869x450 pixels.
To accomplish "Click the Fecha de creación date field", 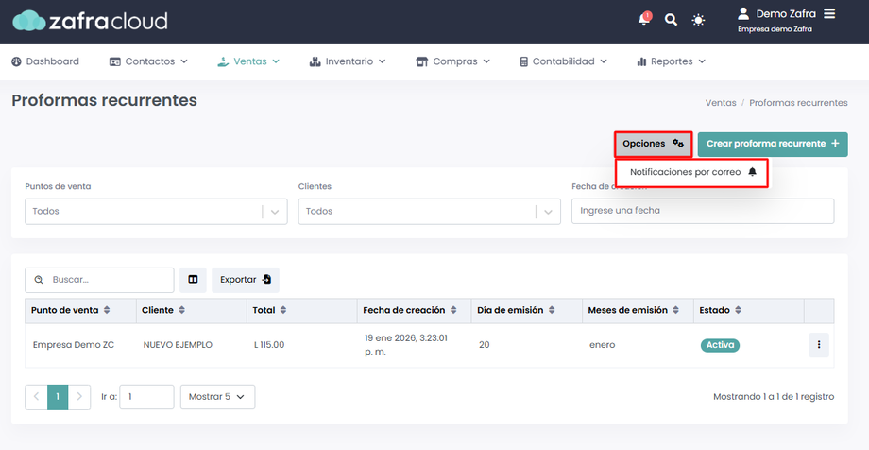I will click(703, 211).
